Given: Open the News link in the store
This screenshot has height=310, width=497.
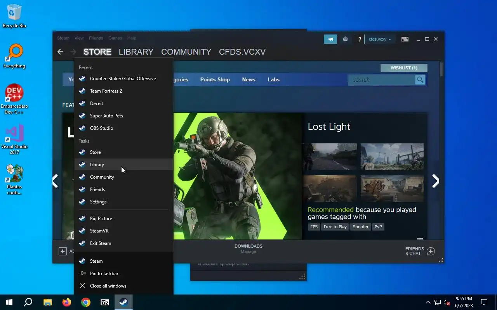Looking at the screenshot, I should [x=248, y=79].
